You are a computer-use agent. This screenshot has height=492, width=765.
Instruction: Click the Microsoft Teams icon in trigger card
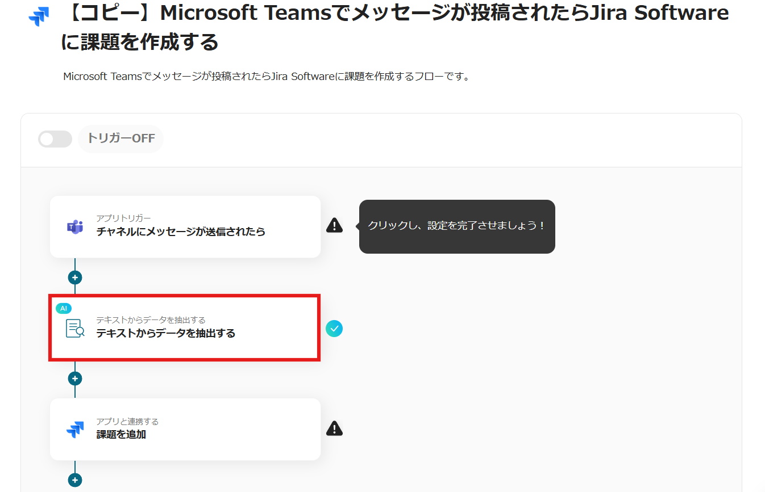click(75, 227)
